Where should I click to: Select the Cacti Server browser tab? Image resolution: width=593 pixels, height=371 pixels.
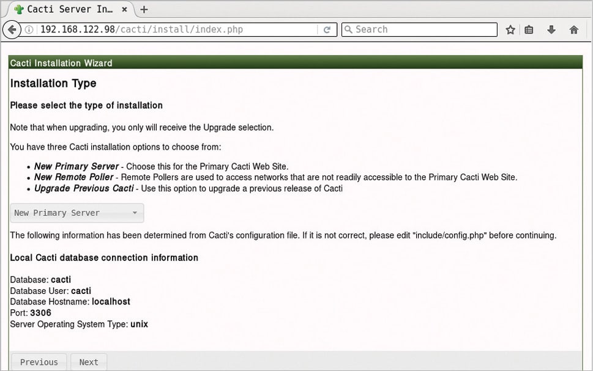[x=69, y=9]
